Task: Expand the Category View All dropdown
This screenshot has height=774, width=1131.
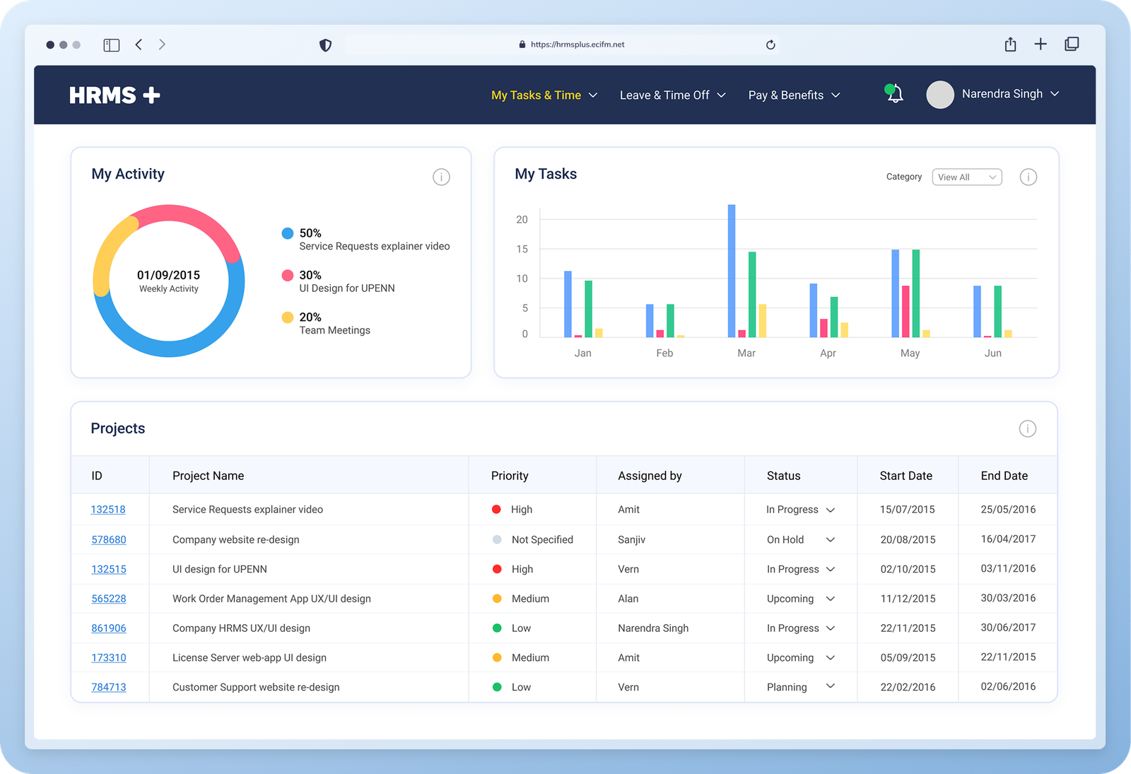Action: (x=966, y=177)
